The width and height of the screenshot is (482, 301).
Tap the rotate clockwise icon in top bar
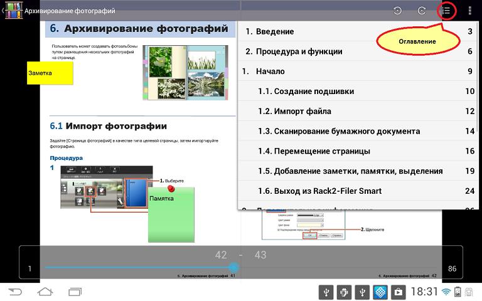pyautogui.click(x=422, y=11)
